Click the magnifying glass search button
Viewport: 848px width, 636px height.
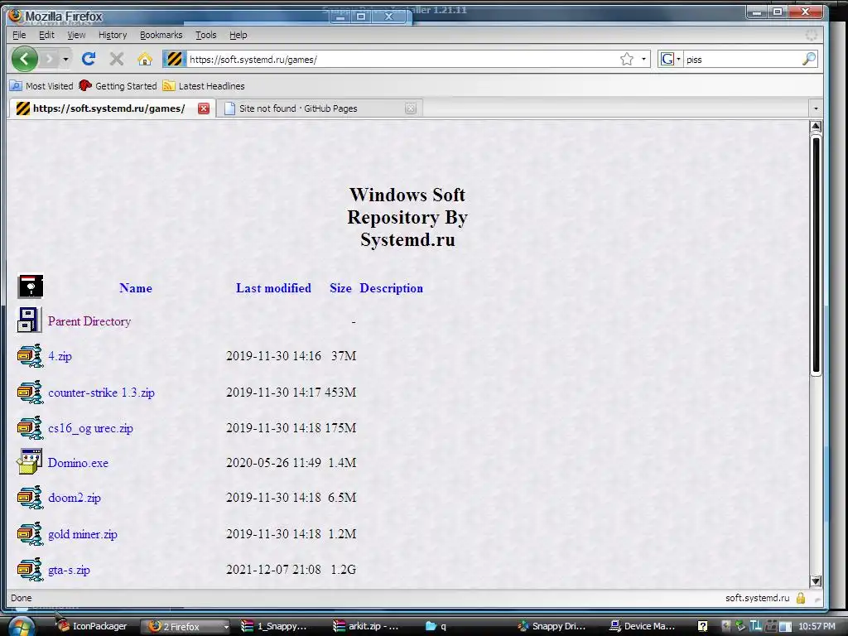pyautogui.click(x=808, y=59)
